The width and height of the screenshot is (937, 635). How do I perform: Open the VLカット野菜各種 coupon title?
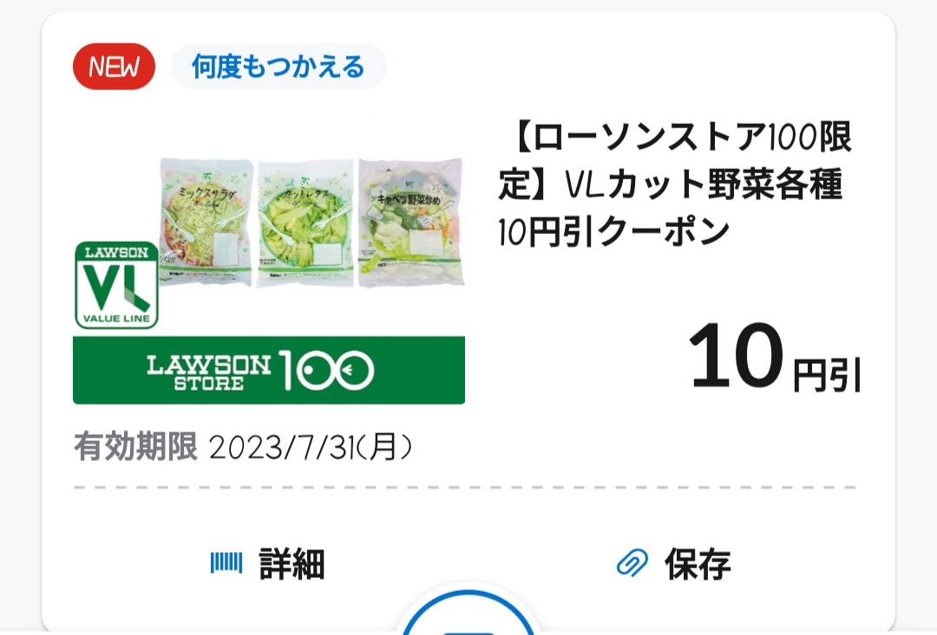coord(675,184)
